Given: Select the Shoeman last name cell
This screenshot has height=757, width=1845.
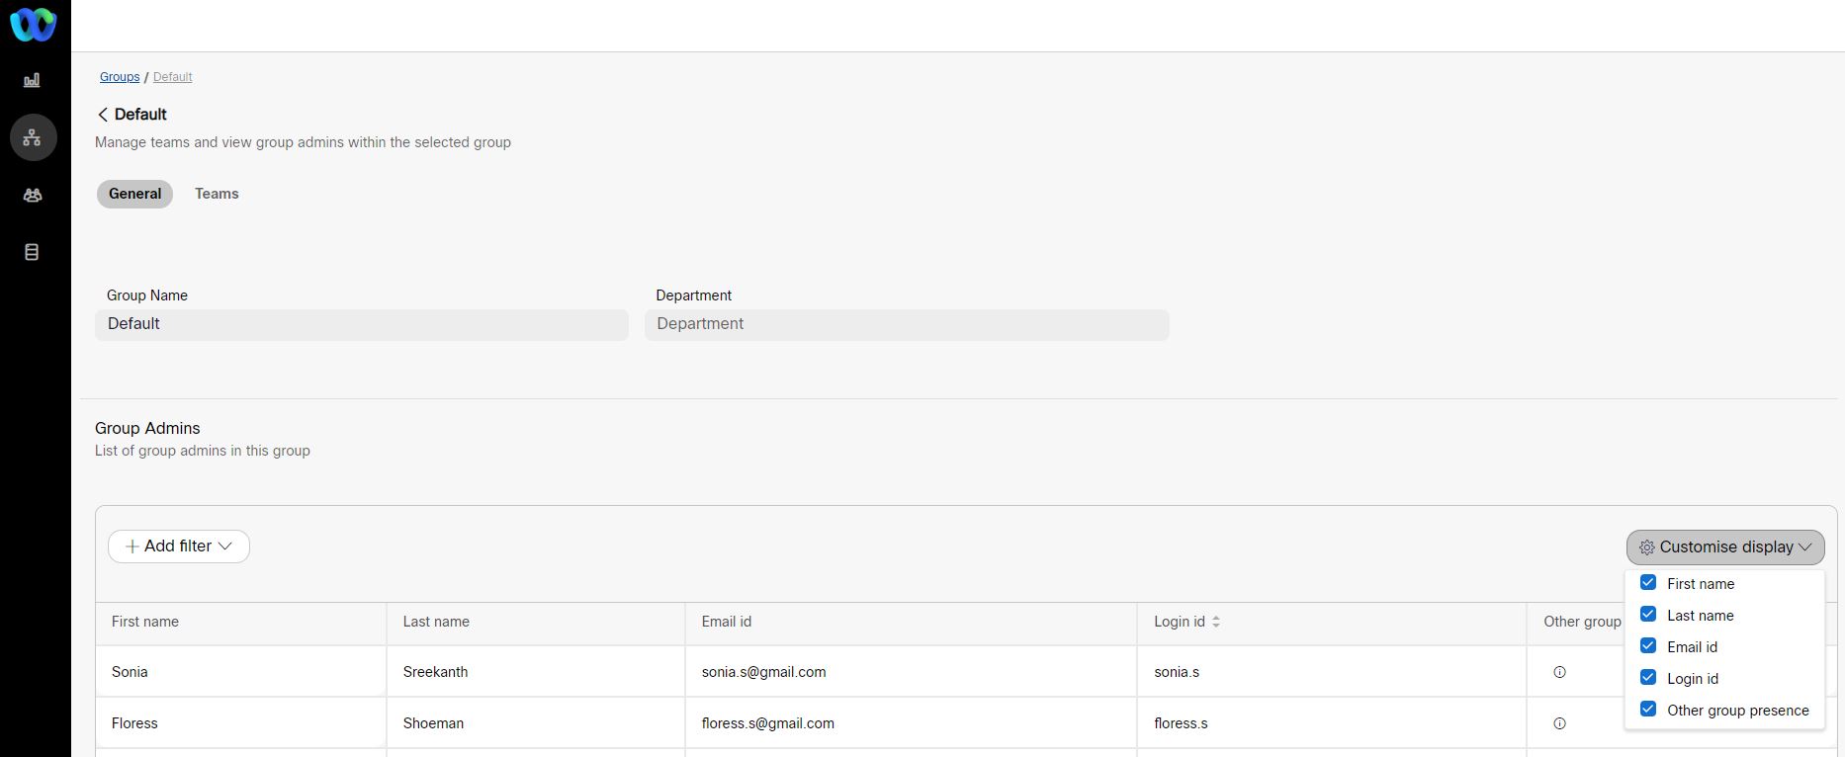Looking at the screenshot, I should point(536,723).
